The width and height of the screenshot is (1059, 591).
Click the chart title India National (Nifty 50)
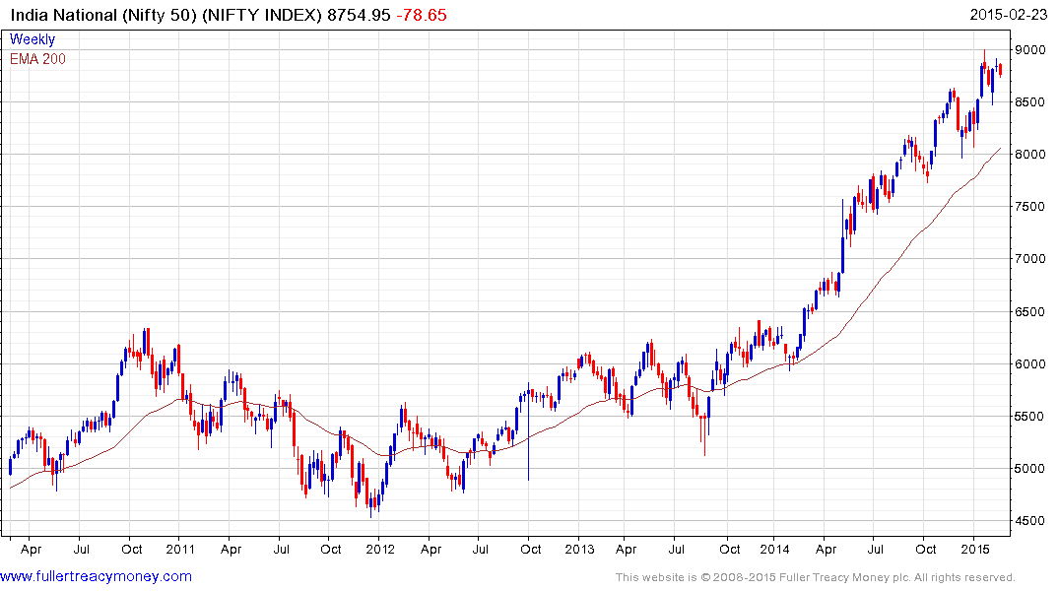coord(99,15)
